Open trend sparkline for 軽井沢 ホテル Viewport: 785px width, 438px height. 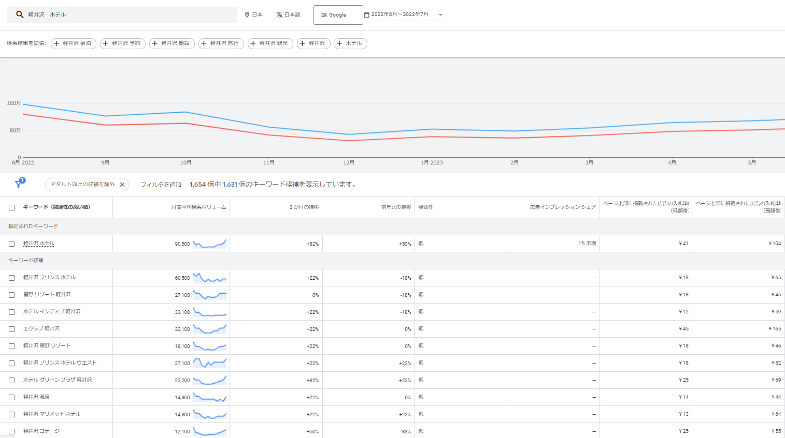coord(210,244)
